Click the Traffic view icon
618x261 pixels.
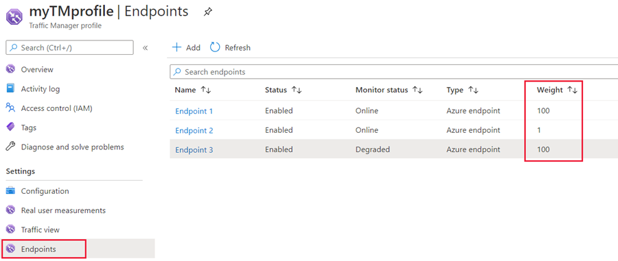[x=10, y=229]
